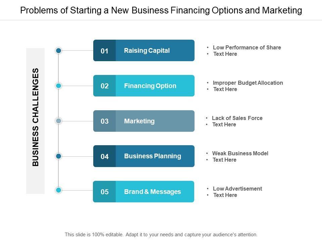
Task: Select the timeline dot for Brand & Messages
Action: [x=59, y=190]
